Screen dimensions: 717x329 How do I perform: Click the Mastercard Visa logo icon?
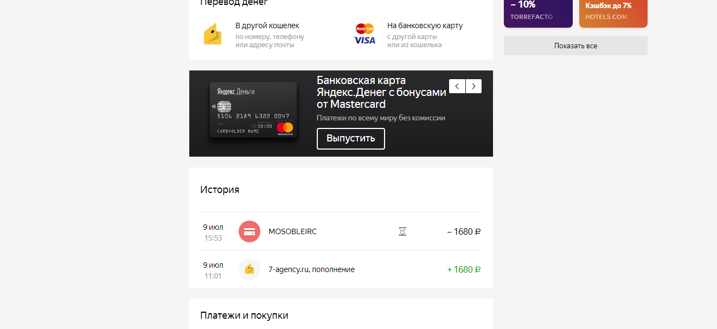(x=364, y=34)
